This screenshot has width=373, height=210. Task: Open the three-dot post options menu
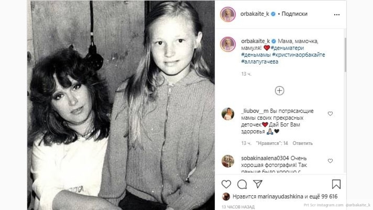pos(337,14)
